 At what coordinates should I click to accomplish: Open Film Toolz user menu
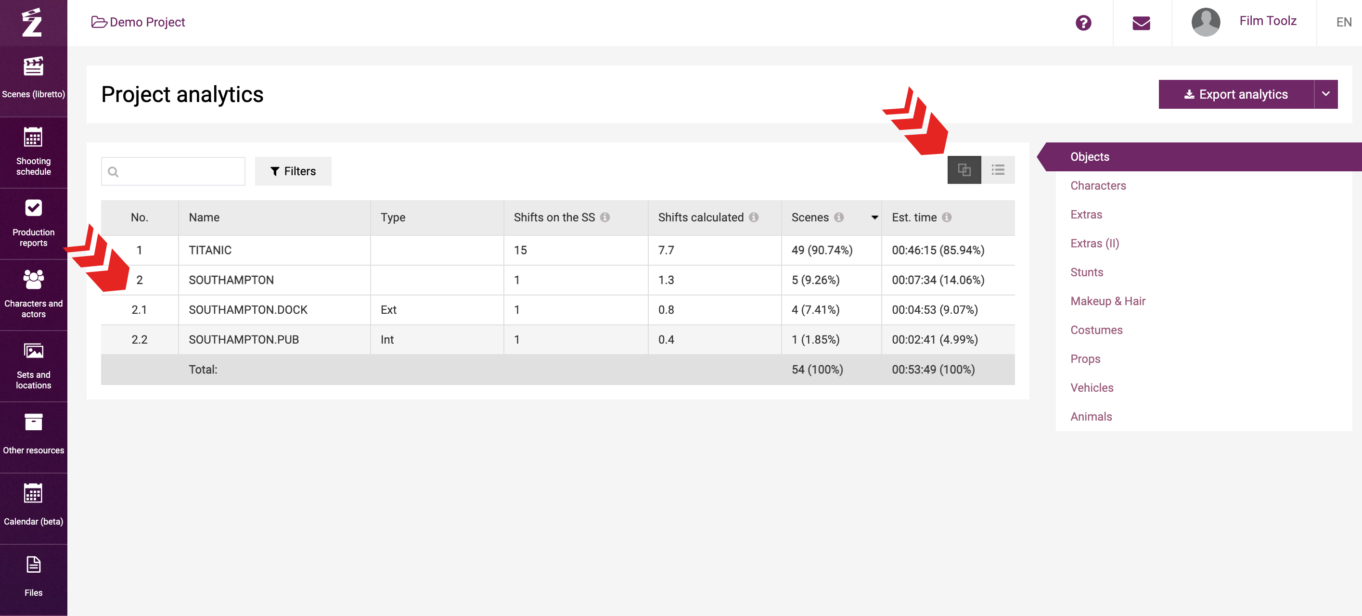[1267, 21]
